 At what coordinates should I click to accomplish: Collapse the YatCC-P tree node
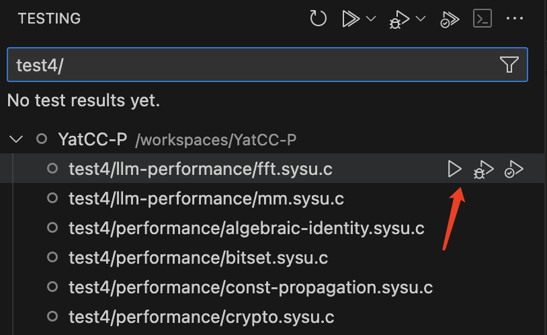(15, 140)
